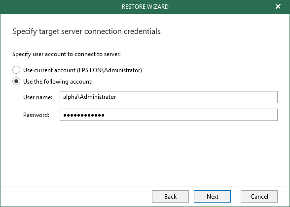
Task: Click the 'User name:' label
Action: click(x=37, y=97)
